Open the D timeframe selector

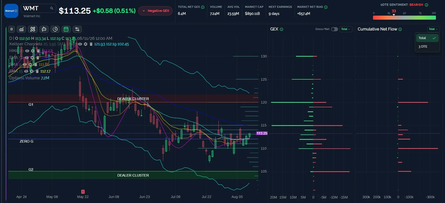click(x=12, y=29)
